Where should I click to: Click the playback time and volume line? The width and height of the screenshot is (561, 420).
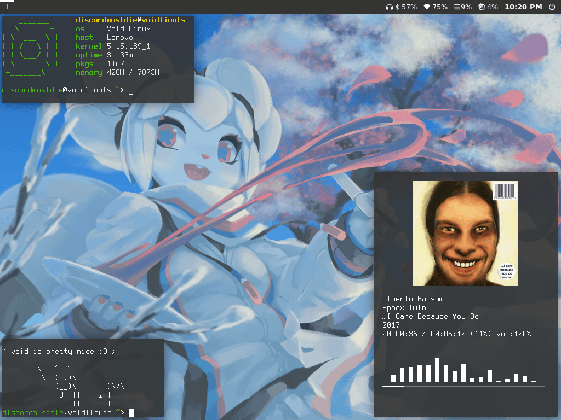pyautogui.click(x=456, y=334)
